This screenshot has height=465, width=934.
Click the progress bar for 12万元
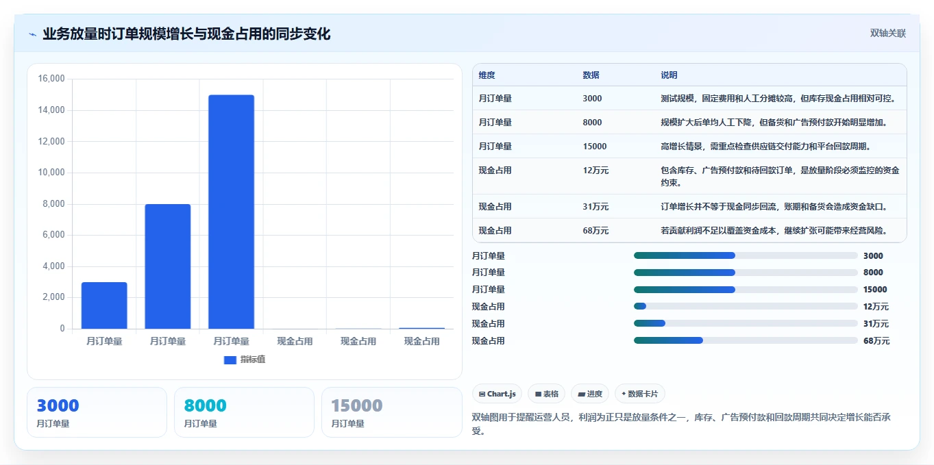746,307
